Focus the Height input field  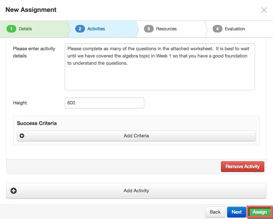tap(104, 103)
